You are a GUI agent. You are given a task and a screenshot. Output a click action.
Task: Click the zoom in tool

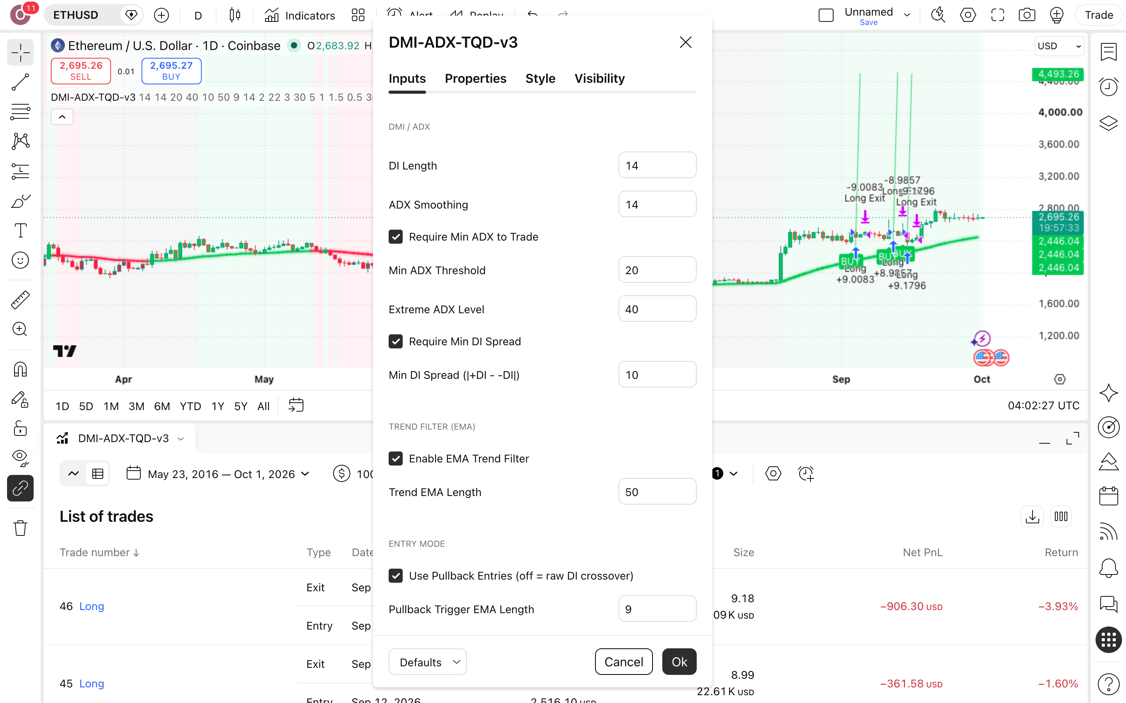pos(20,329)
